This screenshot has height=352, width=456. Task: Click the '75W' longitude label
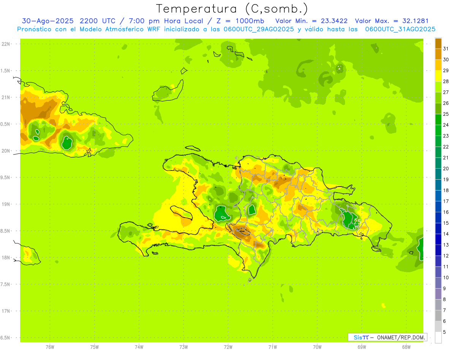click(95, 347)
